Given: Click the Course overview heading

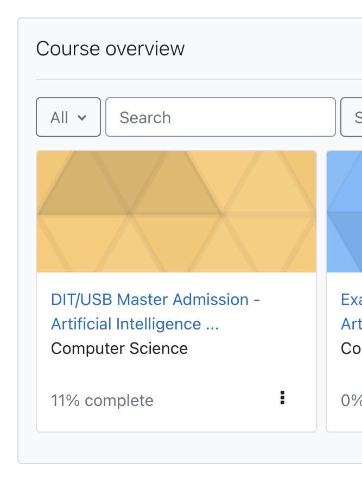Looking at the screenshot, I should [110, 49].
